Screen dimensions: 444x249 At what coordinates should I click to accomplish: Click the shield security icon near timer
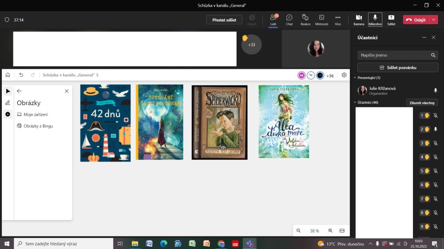click(7, 20)
